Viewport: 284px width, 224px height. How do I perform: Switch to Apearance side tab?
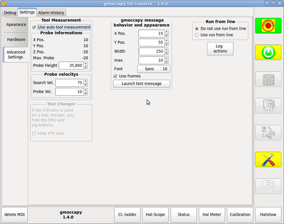[x=16, y=24]
